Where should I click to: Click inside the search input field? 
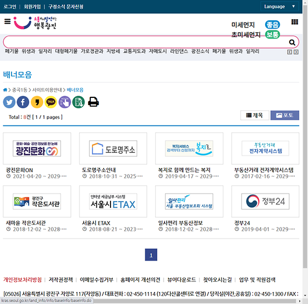click(x=145, y=42)
